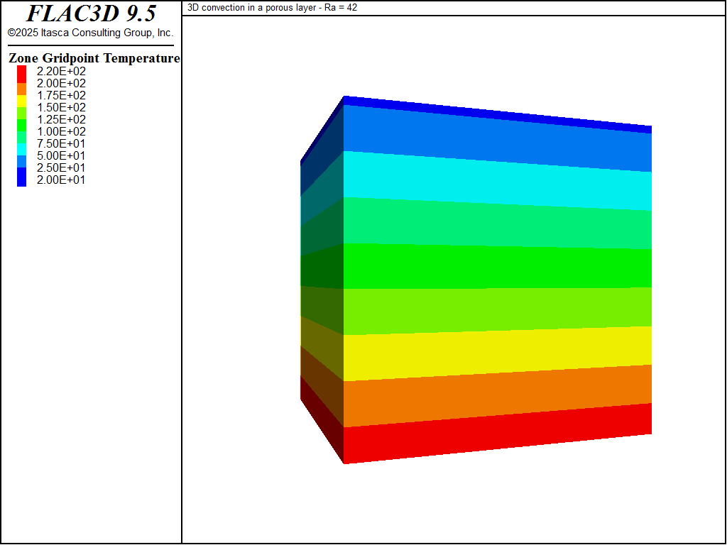
Task: Select the legend value 1.25E+02
Action: (61, 119)
